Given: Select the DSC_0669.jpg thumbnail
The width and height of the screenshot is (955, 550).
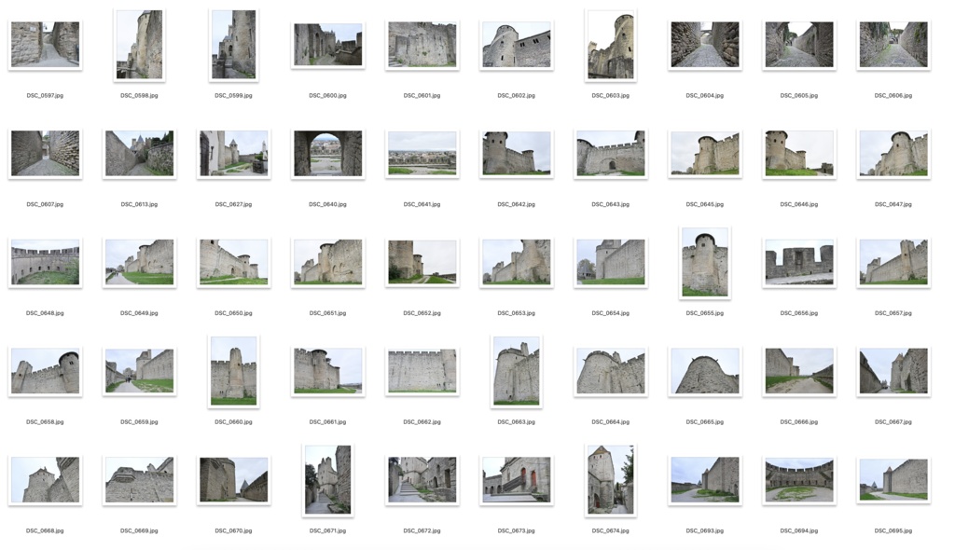Looking at the screenshot, I should [x=140, y=480].
